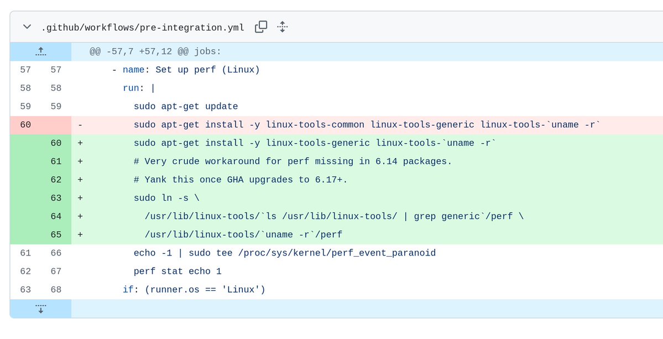The image size is (663, 339).
Task: Click the hunk header '@@ -57,7 +57,12 @@ jobs:'
Action: point(155,51)
